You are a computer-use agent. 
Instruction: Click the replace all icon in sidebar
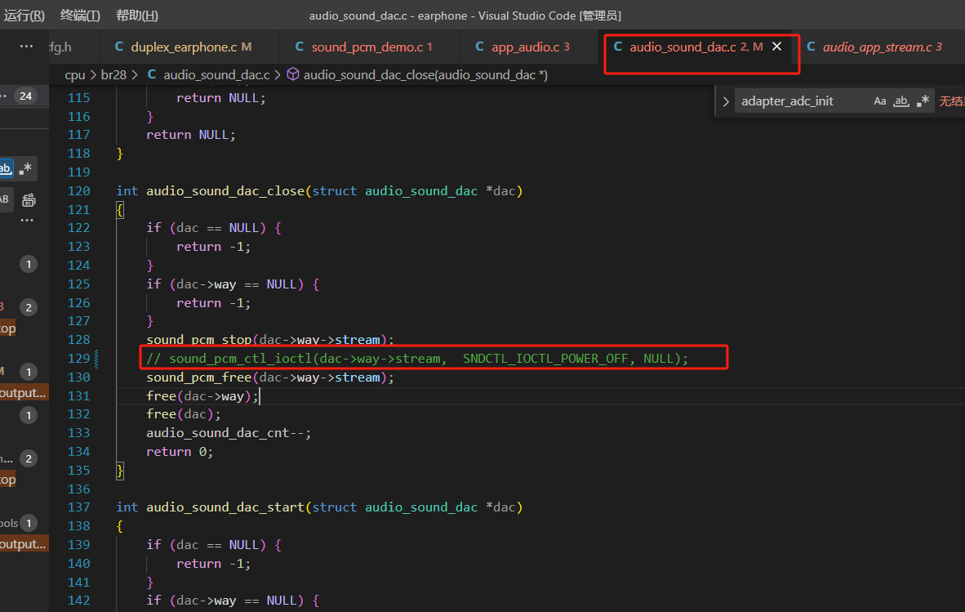(x=29, y=199)
